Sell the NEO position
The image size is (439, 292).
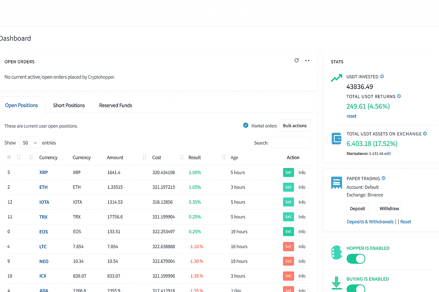[x=288, y=261]
